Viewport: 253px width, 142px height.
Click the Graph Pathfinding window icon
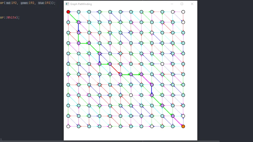[67, 4]
